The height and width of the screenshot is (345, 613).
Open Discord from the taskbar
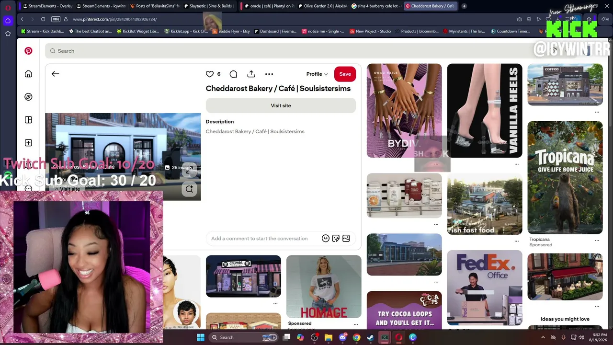(x=342, y=337)
